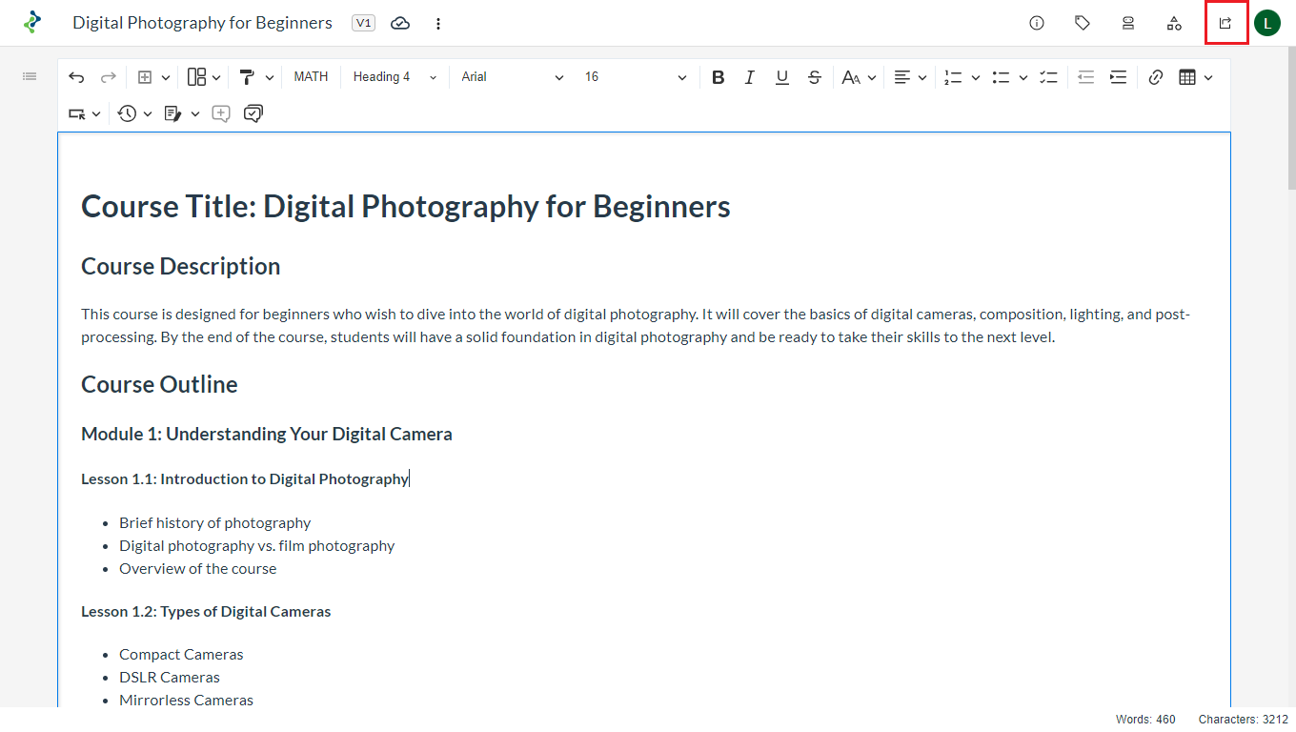Click the cloud save status icon
1296x732 pixels.
[400, 23]
